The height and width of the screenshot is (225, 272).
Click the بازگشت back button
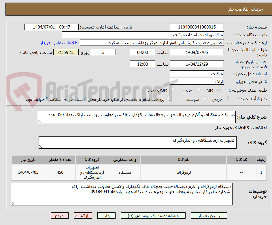83,215
